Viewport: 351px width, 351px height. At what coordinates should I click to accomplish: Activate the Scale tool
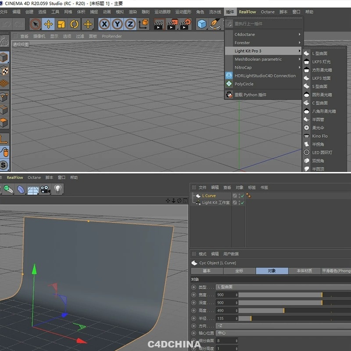61,24
